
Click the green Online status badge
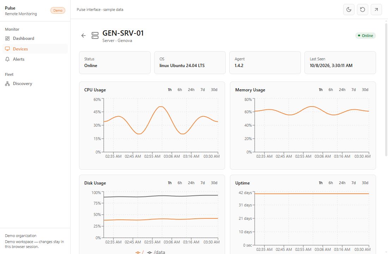click(x=365, y=36)
